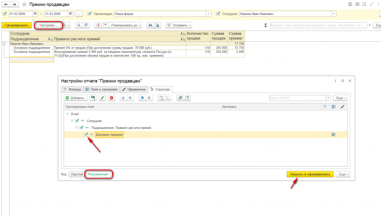381x216 pixels.
Task: Open the Настройки... button
Action: (x=48, y=25)
